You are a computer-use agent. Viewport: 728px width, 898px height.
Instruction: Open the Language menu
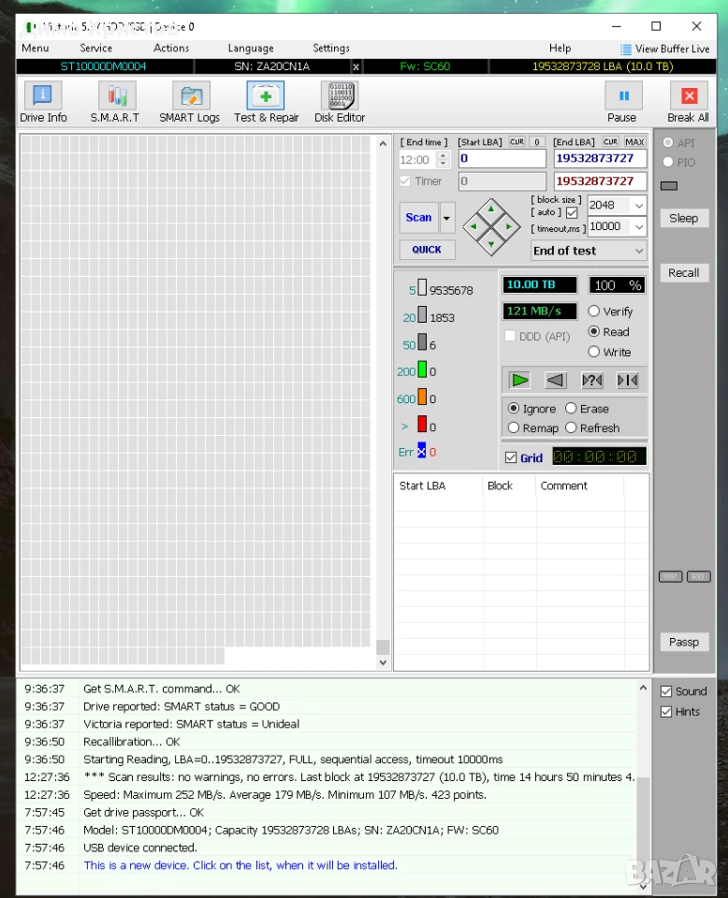(250, 48)
